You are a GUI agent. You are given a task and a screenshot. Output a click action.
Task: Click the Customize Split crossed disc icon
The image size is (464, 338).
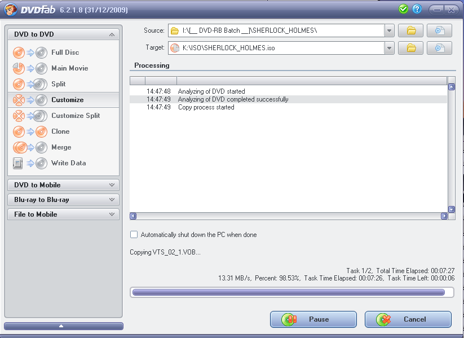tap(19, 116)
